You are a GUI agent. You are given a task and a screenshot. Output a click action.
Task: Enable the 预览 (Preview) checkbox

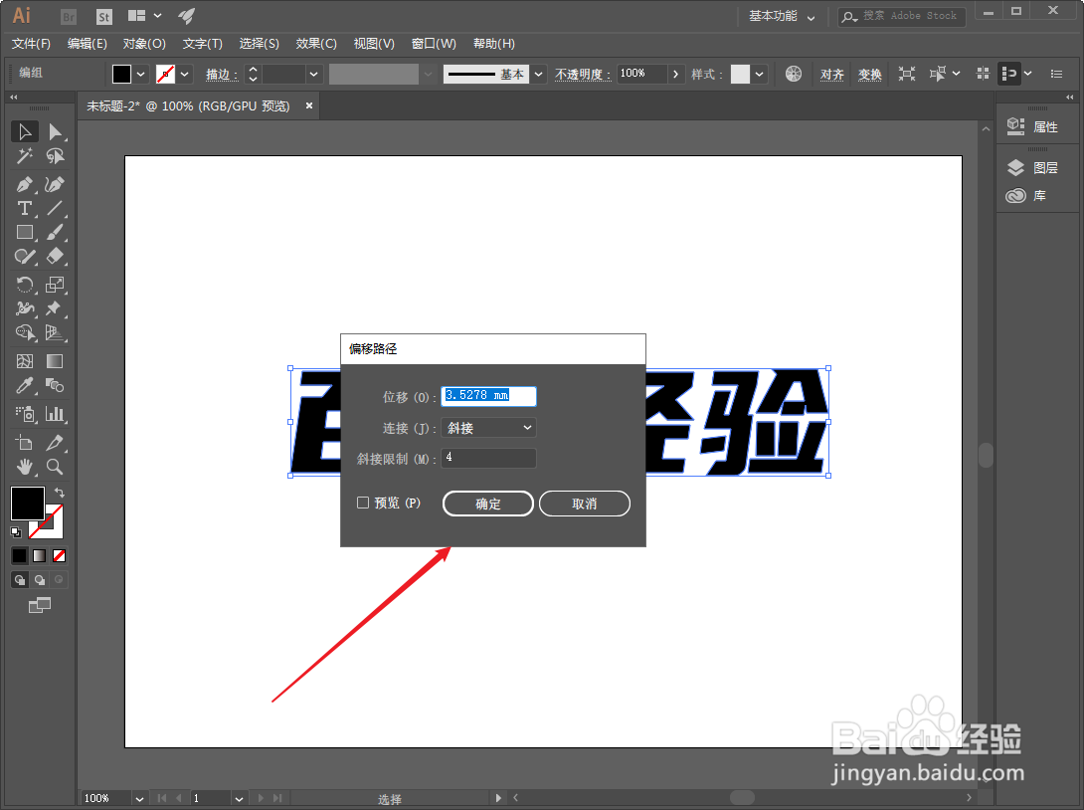(363, 503)
